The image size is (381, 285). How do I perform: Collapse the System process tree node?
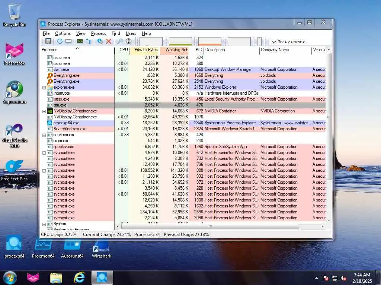pyautogui.click(x=44, y=224)
